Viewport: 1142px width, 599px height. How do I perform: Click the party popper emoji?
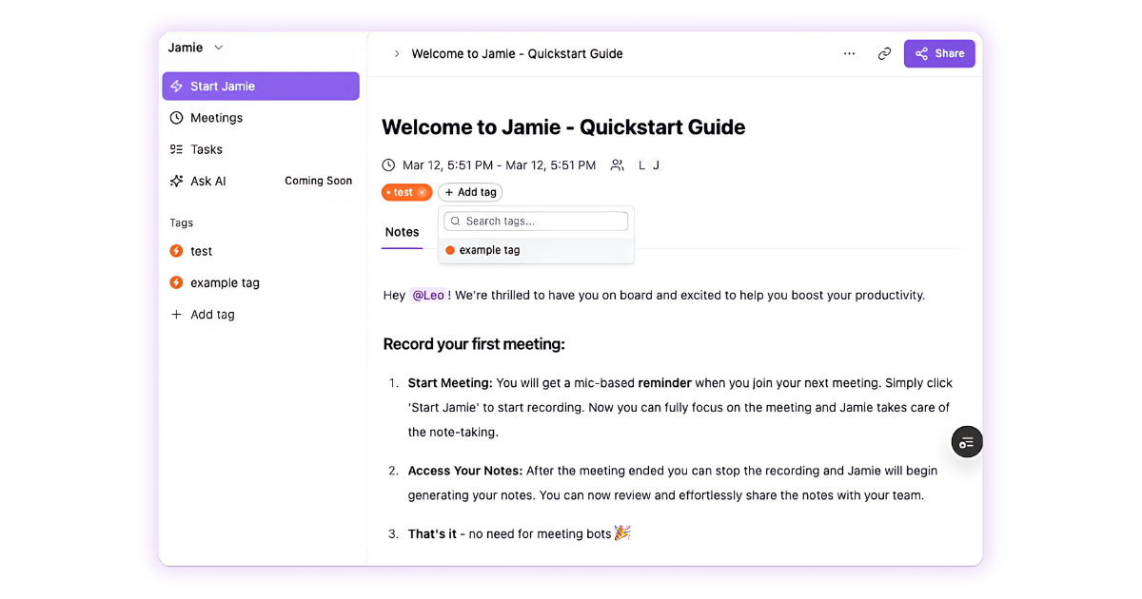tap(622, 532)
